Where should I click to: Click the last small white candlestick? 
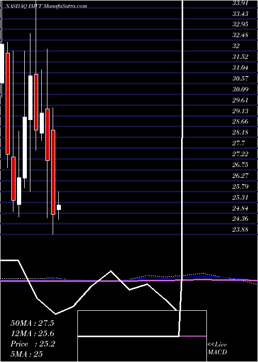point(59,207)
